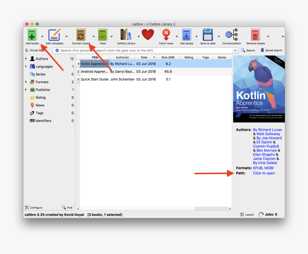Click inside the search input field
Viewport: 308px width, 254px height.
tap(143, 51)
